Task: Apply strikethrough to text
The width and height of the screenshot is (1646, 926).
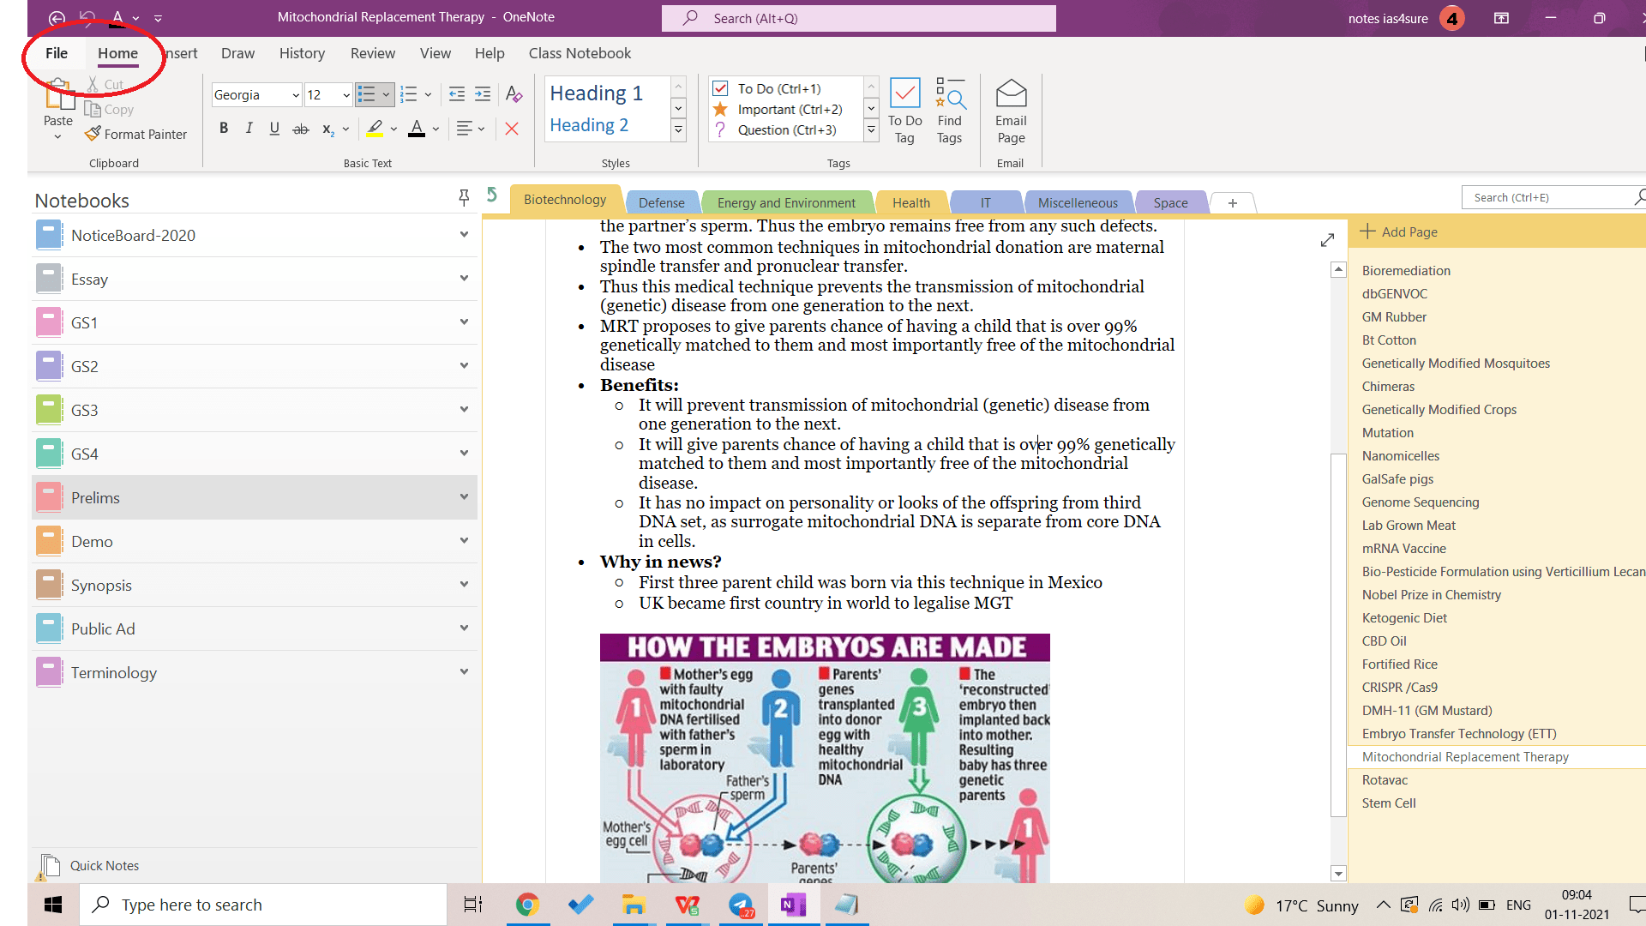Action: pos(300,128)
